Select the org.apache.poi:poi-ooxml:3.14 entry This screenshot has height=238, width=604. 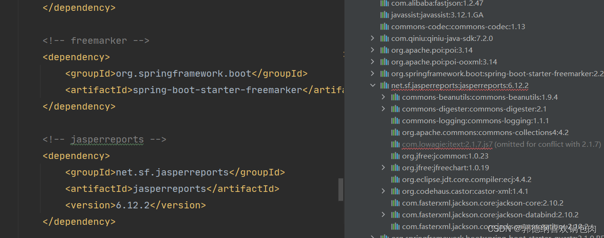[x=444, y=62]
